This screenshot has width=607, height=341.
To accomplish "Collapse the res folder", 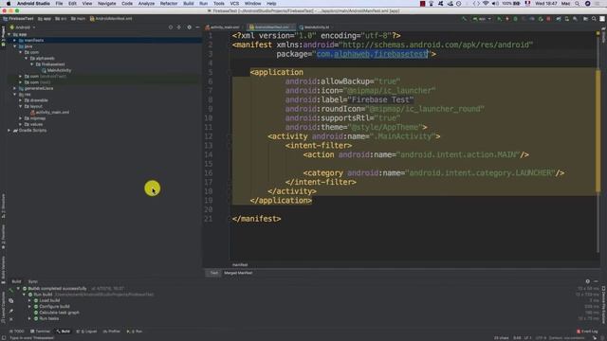I will [15, 95].
